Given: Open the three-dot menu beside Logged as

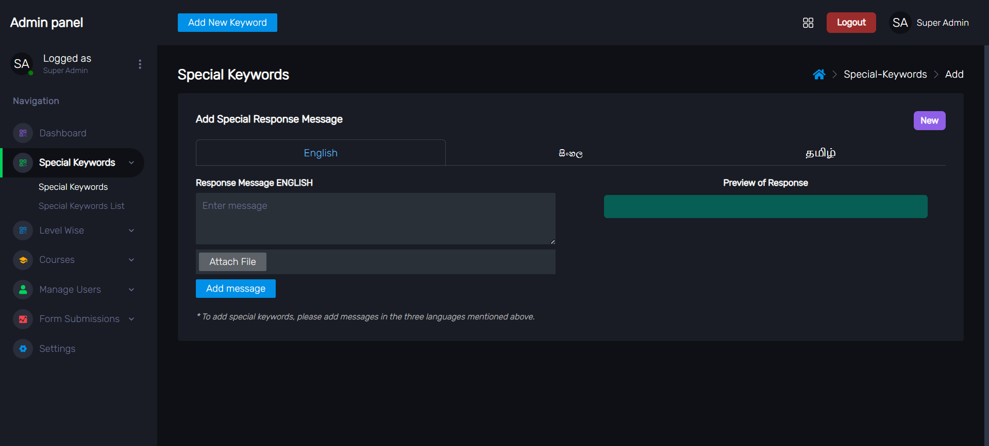Looking at the screenshot, I should 140,64.
